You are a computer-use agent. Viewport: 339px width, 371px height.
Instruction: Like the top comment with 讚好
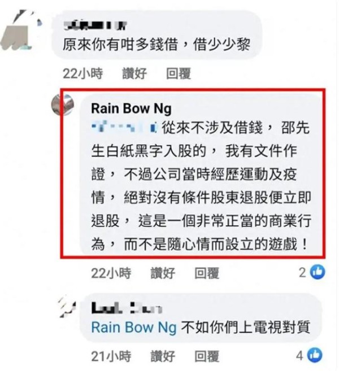(x=134, y=73)
